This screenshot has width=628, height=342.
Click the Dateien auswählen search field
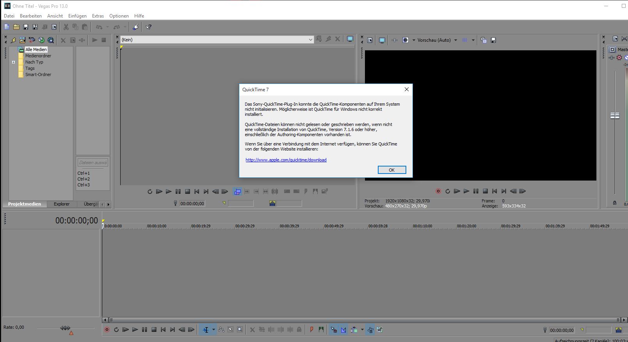coord(93,163)
